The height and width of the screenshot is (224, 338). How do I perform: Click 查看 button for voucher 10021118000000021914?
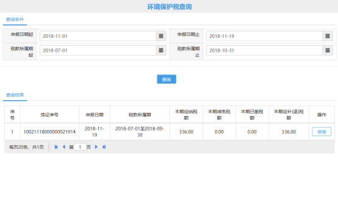coord(322,132)
